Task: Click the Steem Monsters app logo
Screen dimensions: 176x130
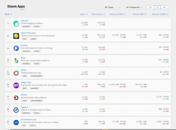Action: pos(16,36)
